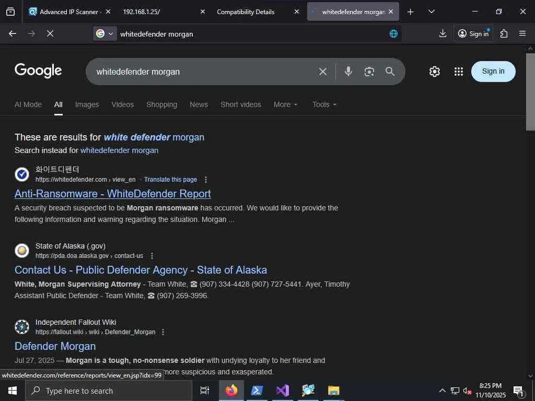The height and width of the screenshot is (401, 535).
Task: List all tabs with the chevron
Action: coord(431,11)
